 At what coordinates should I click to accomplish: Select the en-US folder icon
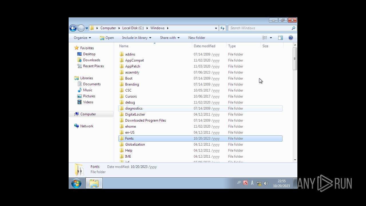click(122, 132)
